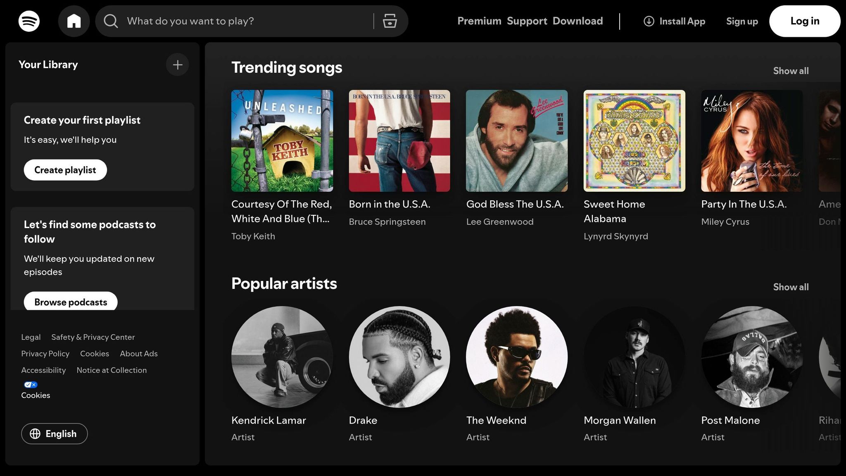Click the Log in button

pos(805,21)
